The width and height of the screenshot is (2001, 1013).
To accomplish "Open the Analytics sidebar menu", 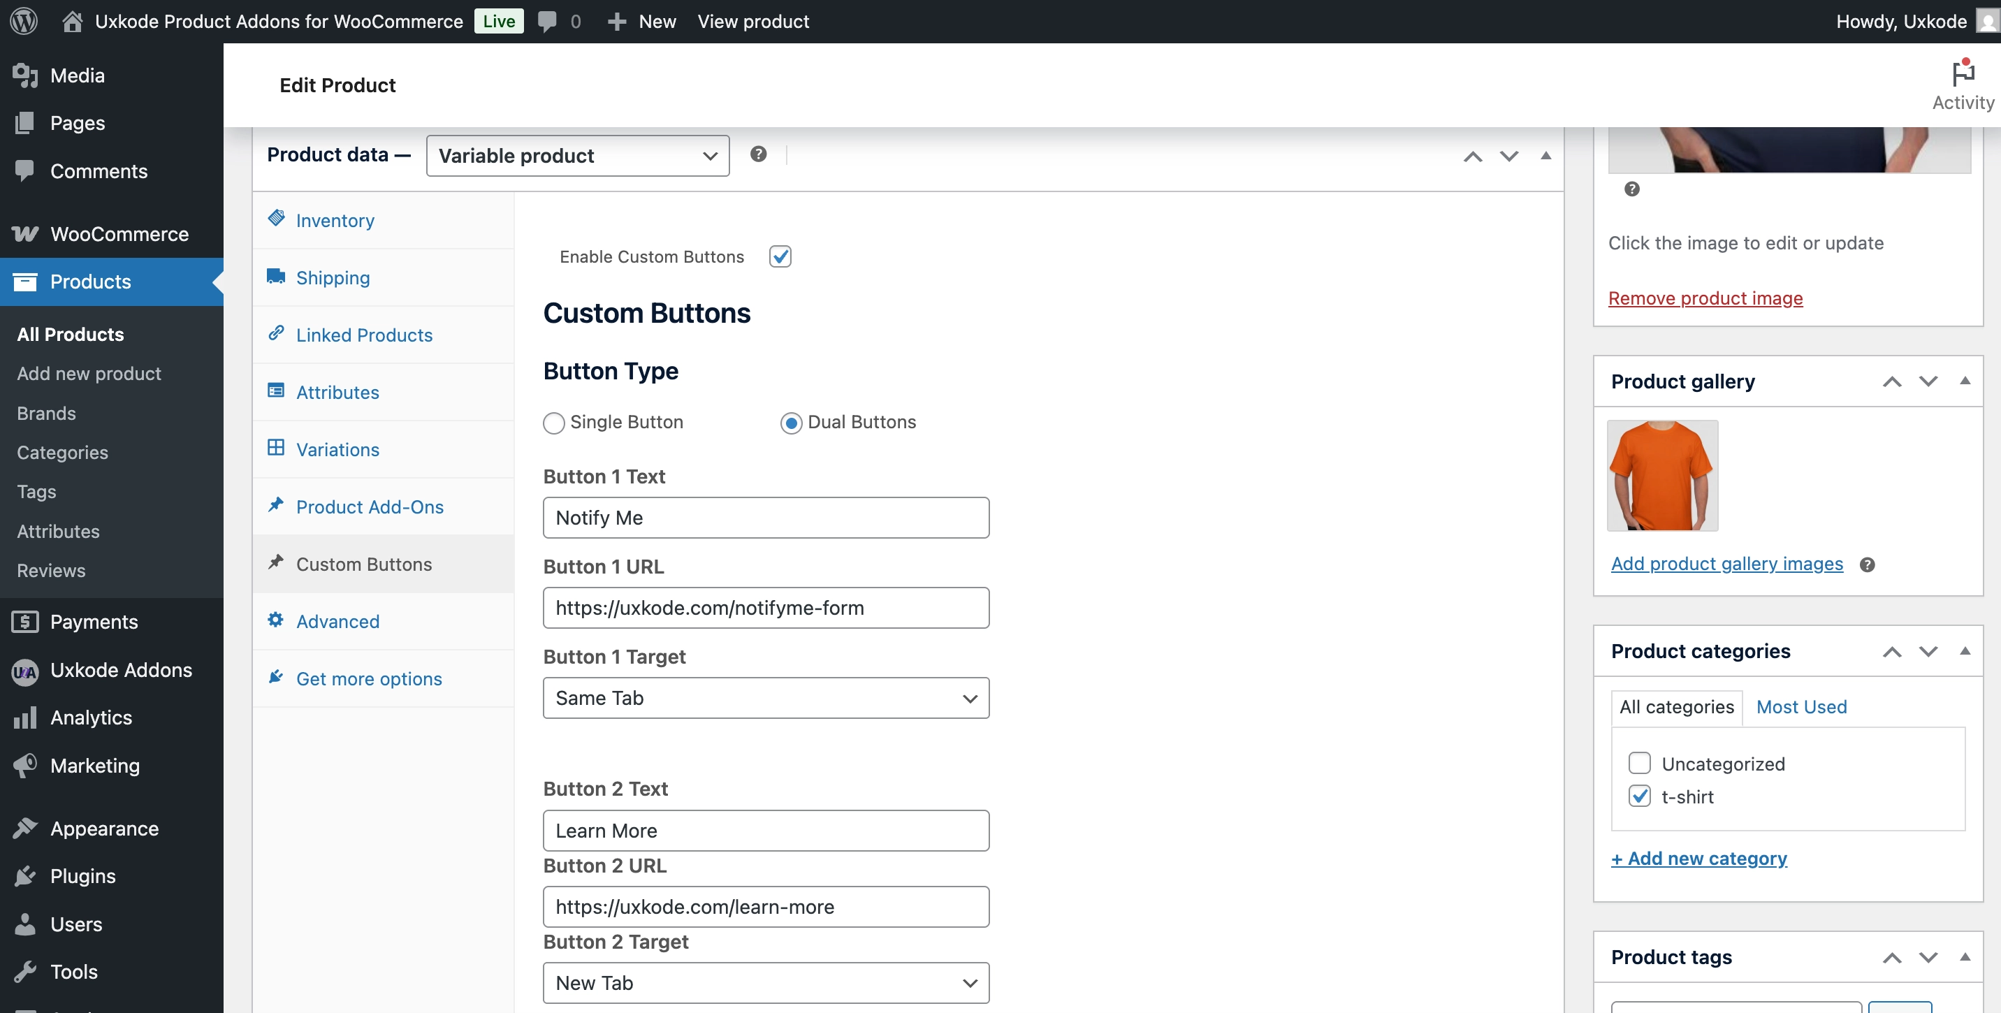I will (x=91, y=717).
